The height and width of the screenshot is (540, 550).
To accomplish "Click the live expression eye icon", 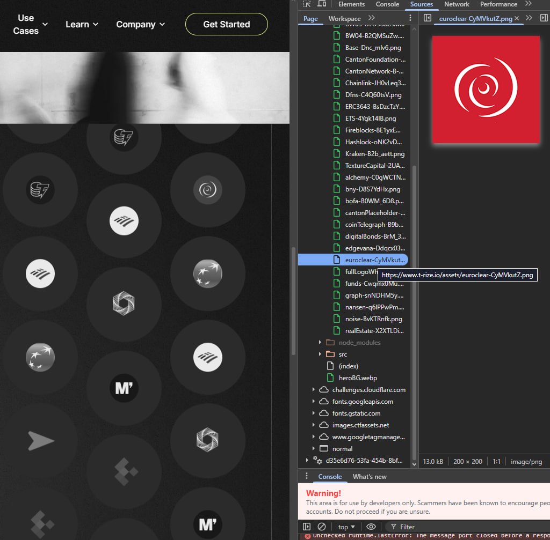I will (371, 527).
